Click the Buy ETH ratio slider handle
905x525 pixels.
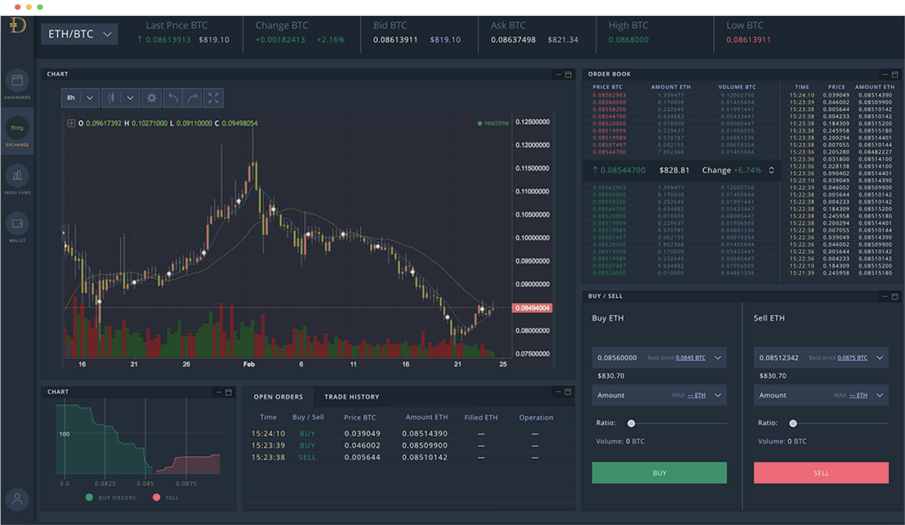[631, 423]
